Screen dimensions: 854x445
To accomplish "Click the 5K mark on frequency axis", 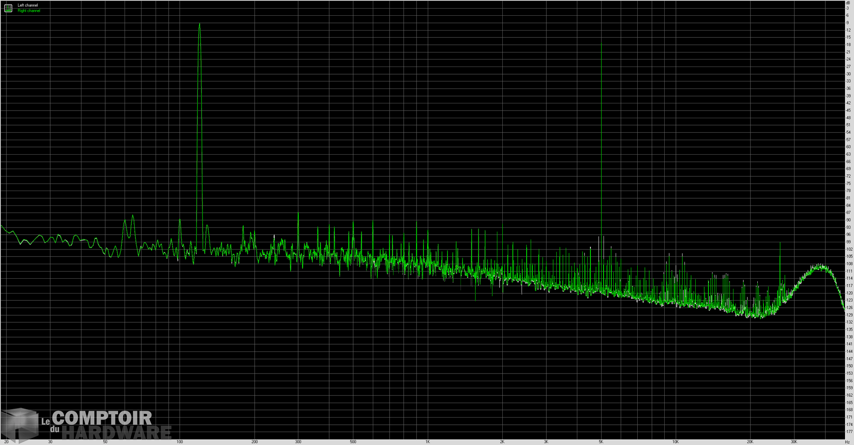I will (x=601, y=442).
